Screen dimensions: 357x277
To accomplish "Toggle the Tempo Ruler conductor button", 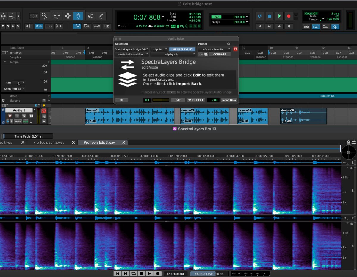I will [x=335, y=27].
